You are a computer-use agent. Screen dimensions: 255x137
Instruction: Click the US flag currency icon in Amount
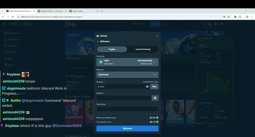(147, 86)
